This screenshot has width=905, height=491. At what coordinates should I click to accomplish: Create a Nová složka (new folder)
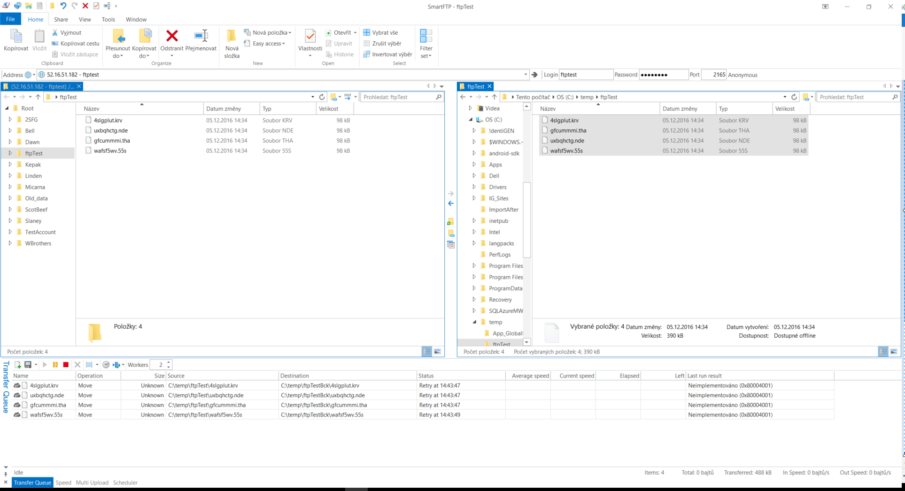coord(232,44)
